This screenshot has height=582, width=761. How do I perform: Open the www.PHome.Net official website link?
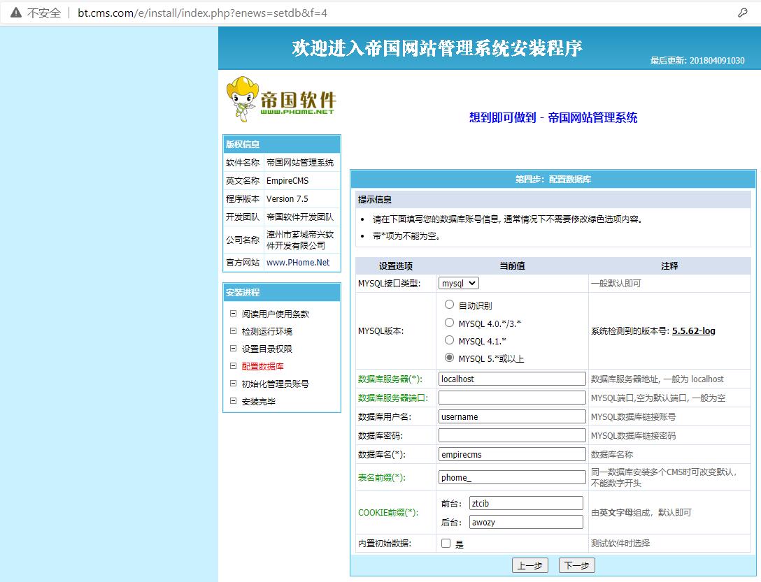[x=298, y=263]
